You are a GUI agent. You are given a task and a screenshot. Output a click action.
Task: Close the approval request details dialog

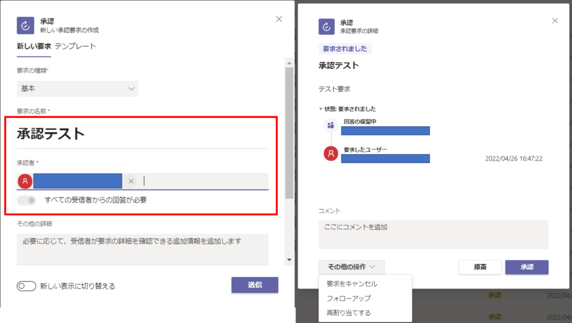(x=555, y=21)
